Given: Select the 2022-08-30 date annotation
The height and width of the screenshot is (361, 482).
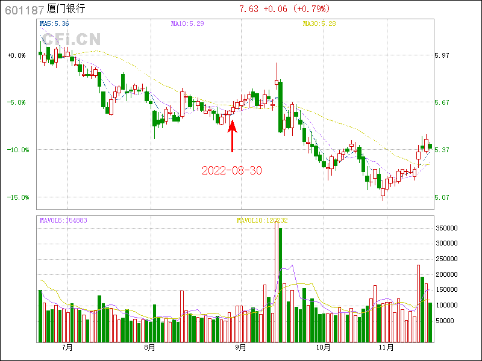Looking at the screenshot, I should [232, 170].
